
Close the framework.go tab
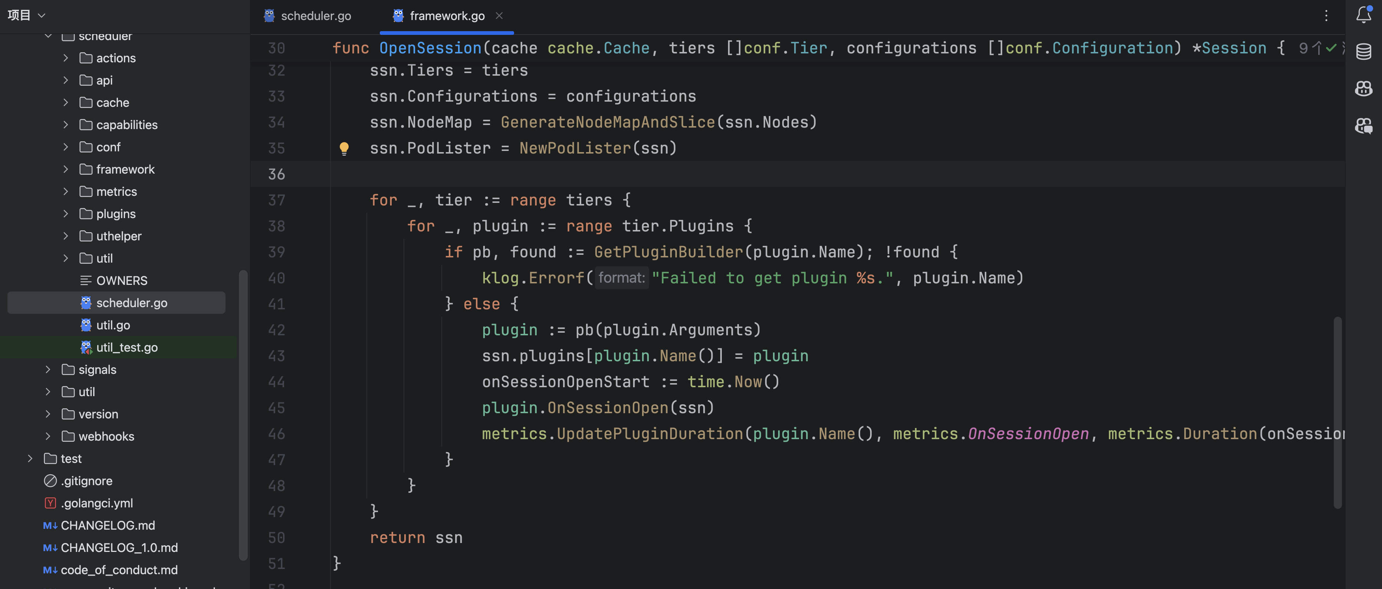point(500,16)
